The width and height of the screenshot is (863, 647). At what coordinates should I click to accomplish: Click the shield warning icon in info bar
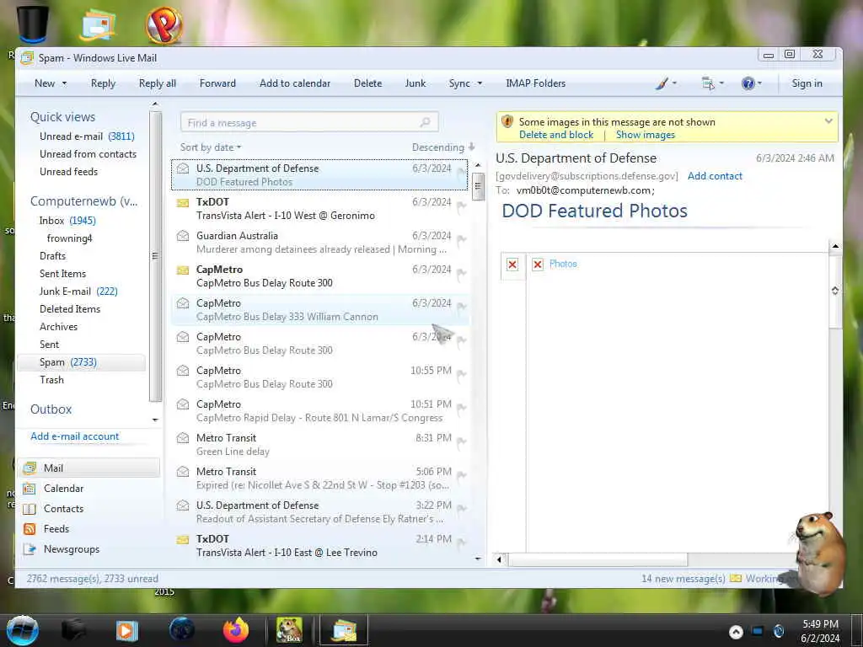point(507,121)
